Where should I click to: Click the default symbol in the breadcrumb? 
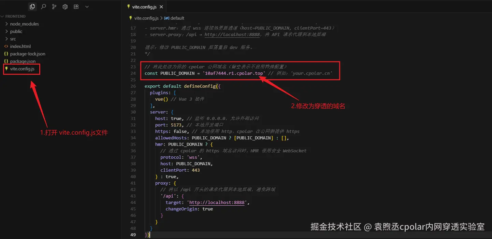(177, 18)
